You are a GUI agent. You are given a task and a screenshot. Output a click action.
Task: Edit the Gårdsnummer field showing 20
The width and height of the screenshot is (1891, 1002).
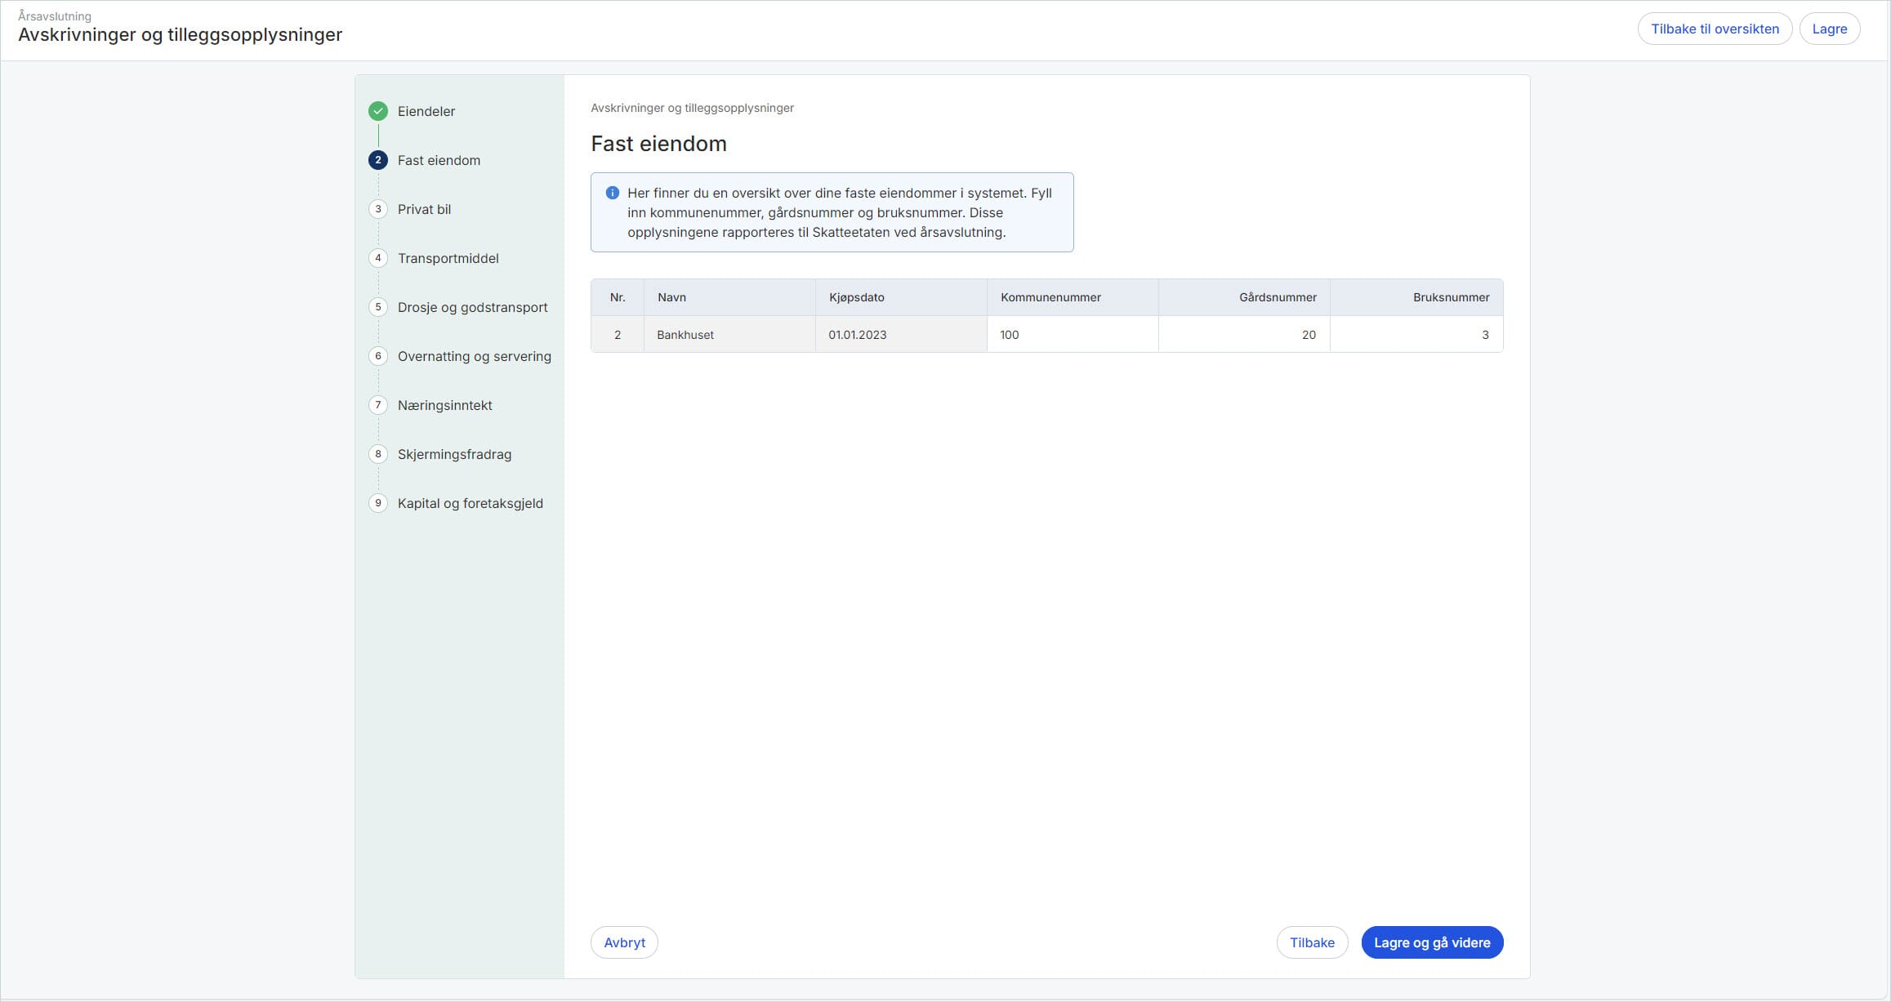point(1243,335)
